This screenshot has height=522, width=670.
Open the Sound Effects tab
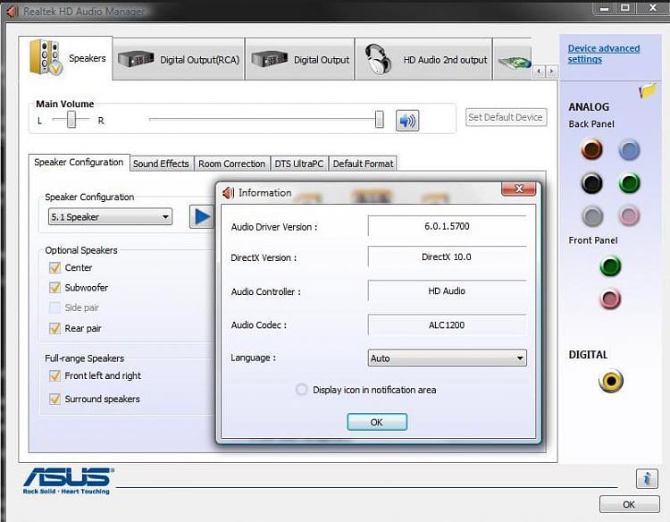coord(161,164)
